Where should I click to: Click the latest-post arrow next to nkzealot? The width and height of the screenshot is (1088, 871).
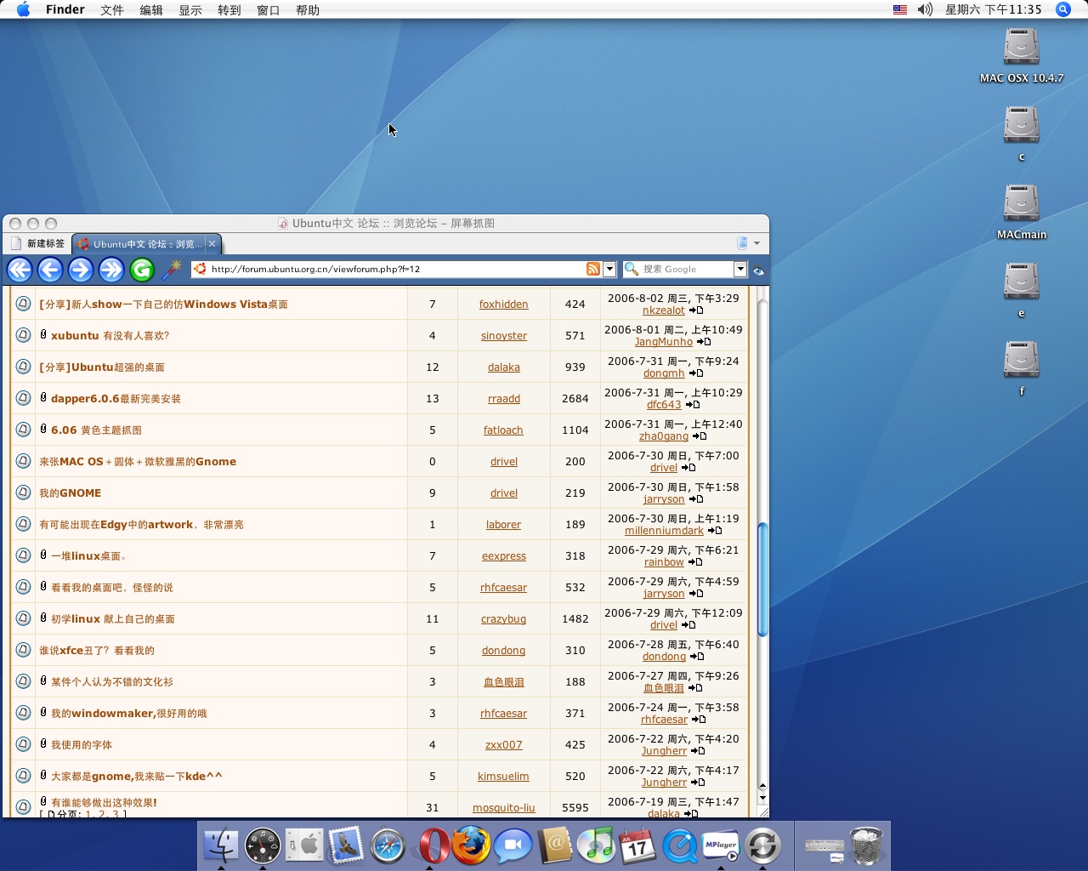pos(696,310)
